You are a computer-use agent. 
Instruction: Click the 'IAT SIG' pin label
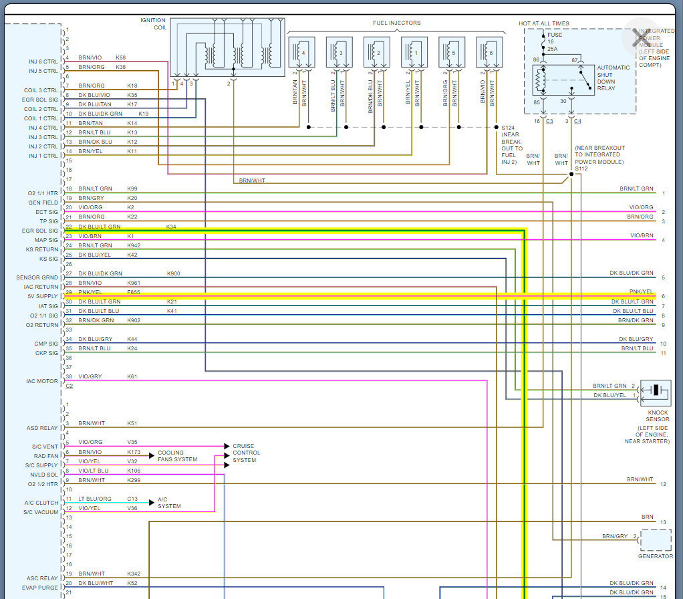pos(48,306)
